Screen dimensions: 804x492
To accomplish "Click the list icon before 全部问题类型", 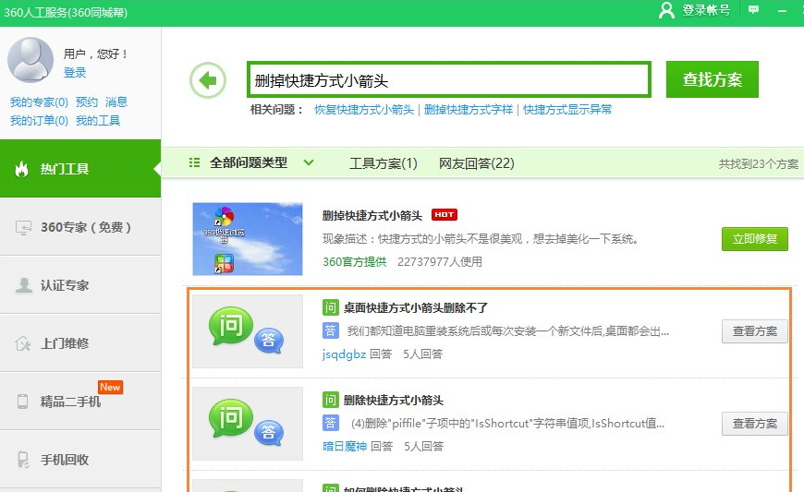I will 194,162.
